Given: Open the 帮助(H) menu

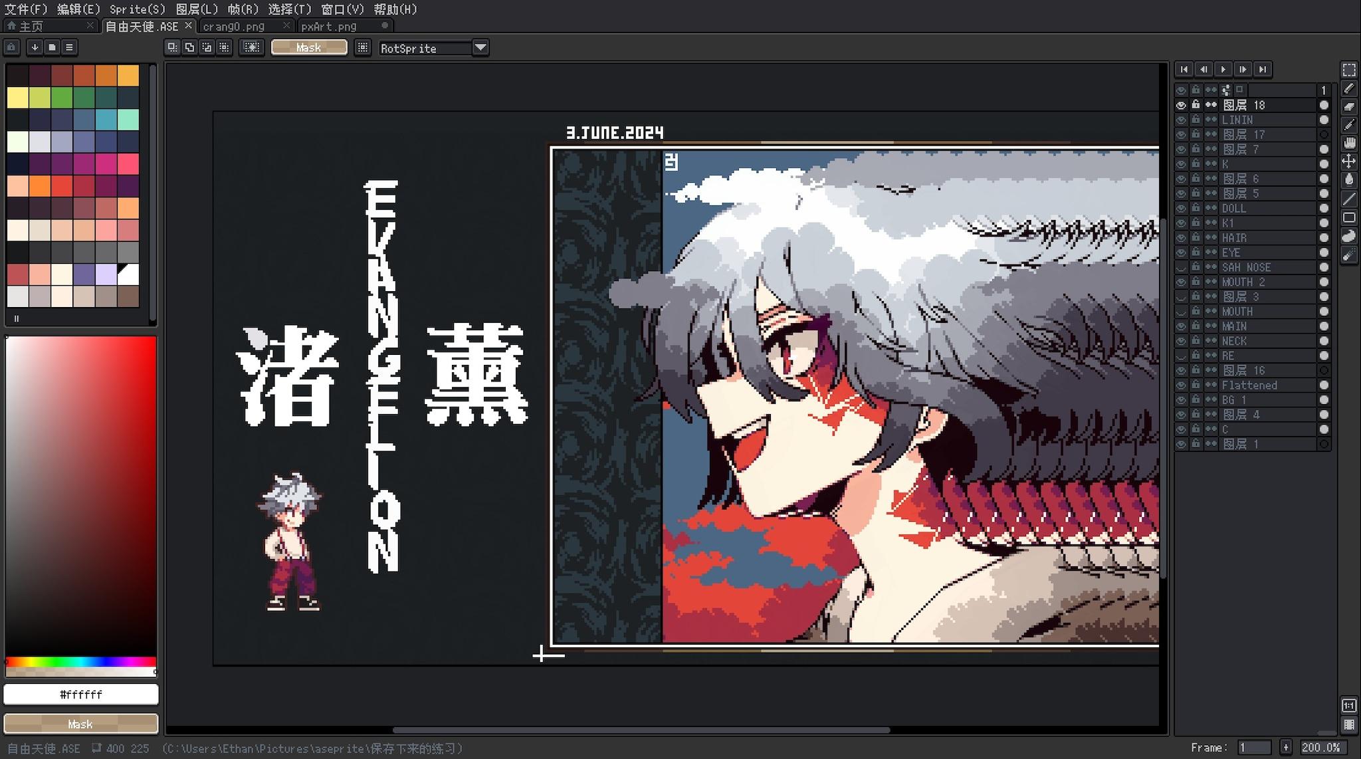Looking at the screenshot, I should (x=395, y=9).
